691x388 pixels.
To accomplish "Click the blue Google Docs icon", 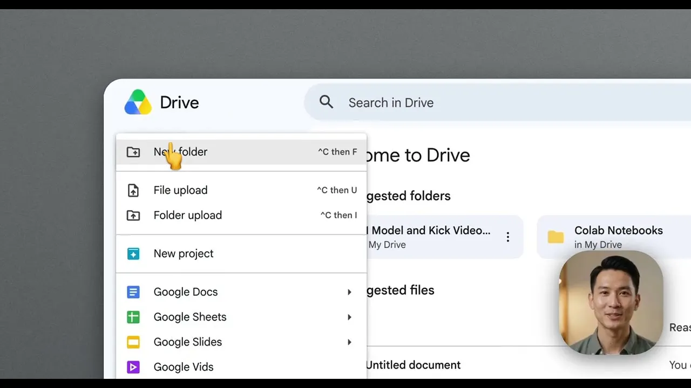I will pos(133,292).
